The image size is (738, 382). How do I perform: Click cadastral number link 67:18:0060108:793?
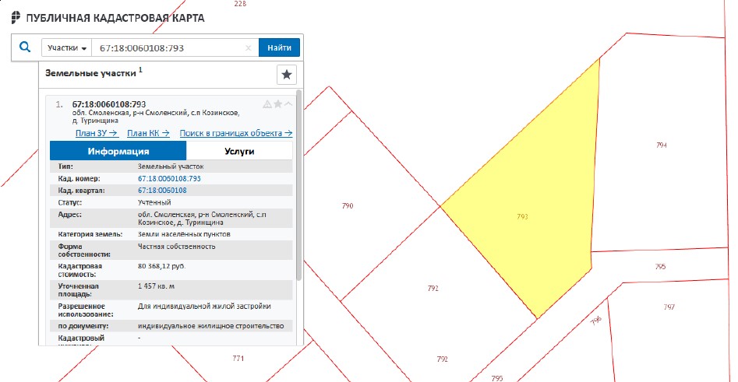pyautogui.click(x=169, y=179)
